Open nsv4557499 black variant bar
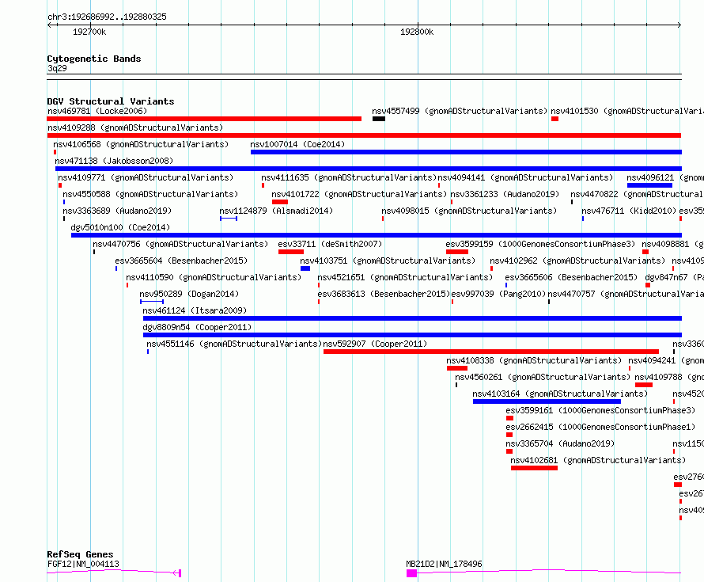704x582 pixels. pos(378,119)
